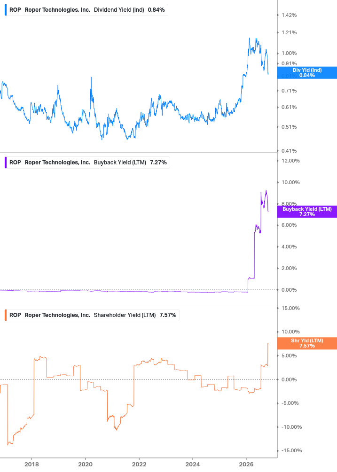Click the 0.41% dividend yield axis label

289,151
